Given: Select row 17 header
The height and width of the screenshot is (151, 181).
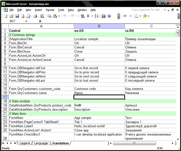Looking at the screenshot, I should [x=5, y=97].
